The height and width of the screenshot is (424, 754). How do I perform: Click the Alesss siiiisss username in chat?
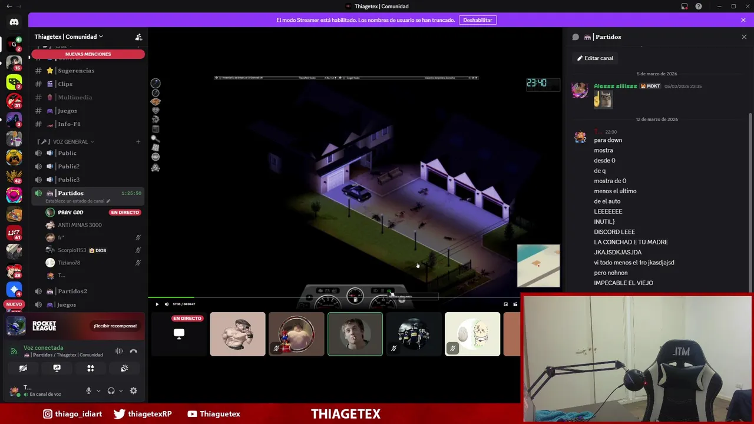pyautogui.click(x=616, y=86)
